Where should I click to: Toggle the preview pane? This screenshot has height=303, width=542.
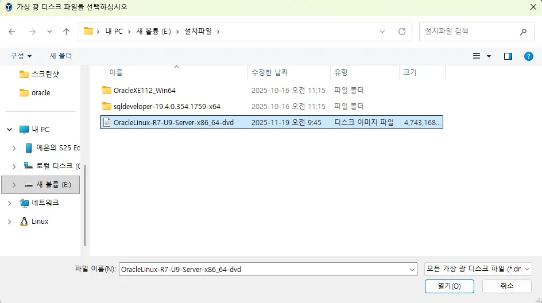[508, 56]
